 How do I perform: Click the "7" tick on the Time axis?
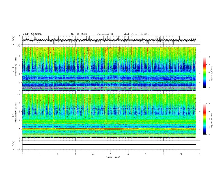tap(146, 154)
